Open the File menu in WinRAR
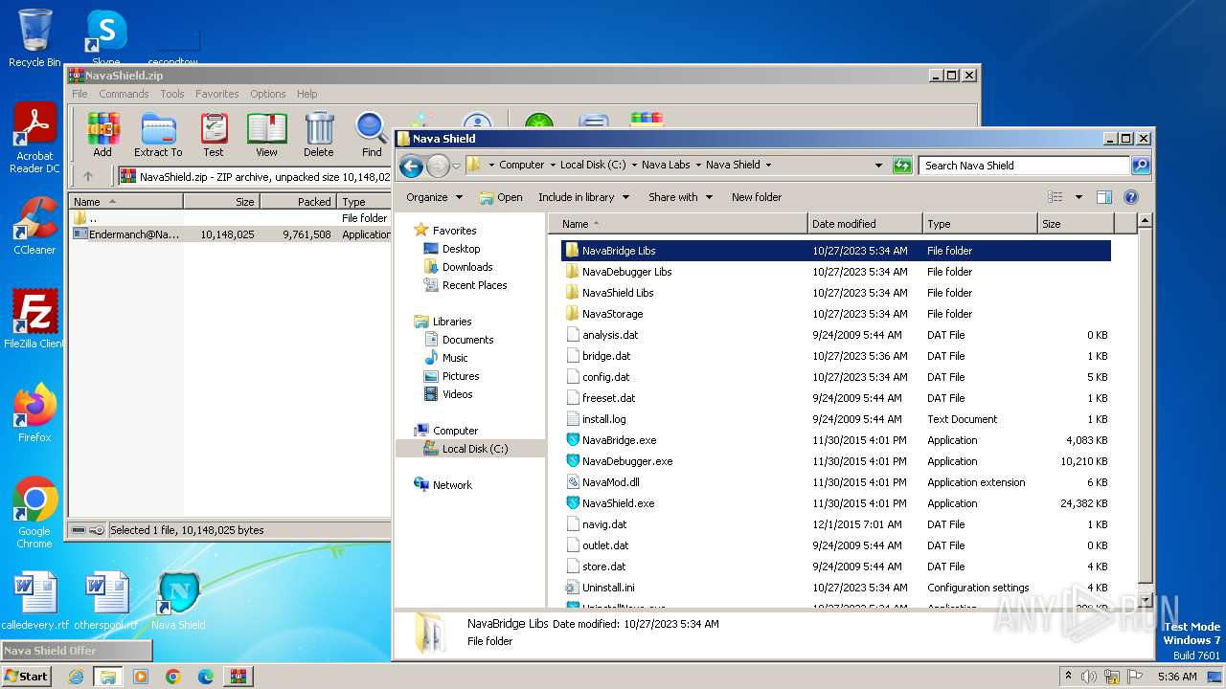The height and width of the screenshot is (689, 1226). pos(79,94)
